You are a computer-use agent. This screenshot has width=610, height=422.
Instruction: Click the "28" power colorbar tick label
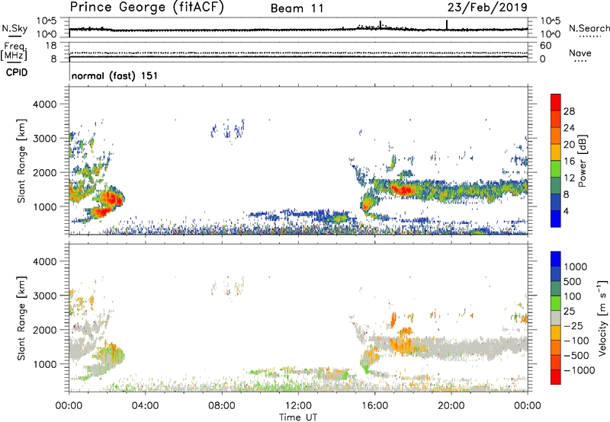(569, 111)
